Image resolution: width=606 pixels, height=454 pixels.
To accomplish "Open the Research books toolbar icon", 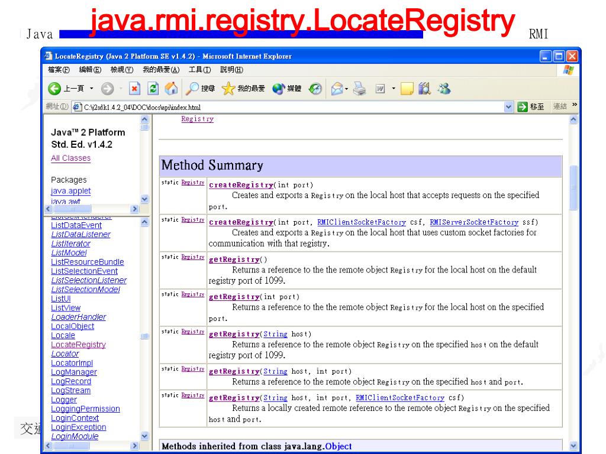I will coord(424,89).
